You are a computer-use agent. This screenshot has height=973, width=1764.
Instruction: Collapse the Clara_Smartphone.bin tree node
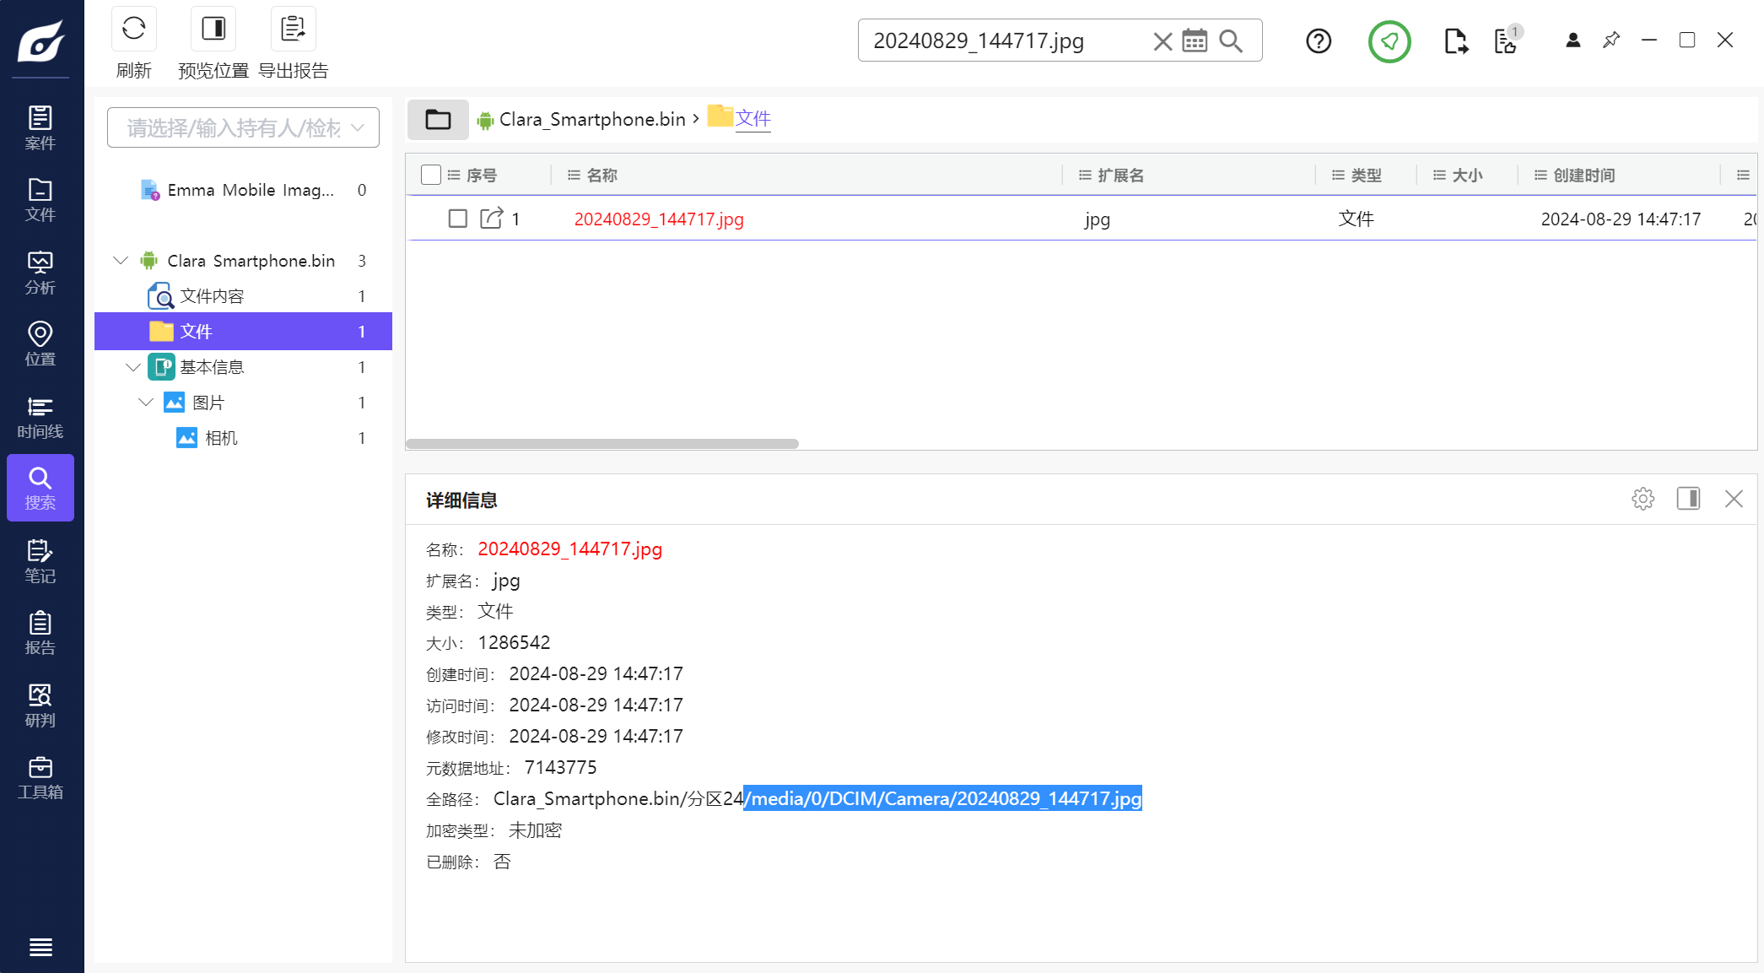(x=121, y=261)
